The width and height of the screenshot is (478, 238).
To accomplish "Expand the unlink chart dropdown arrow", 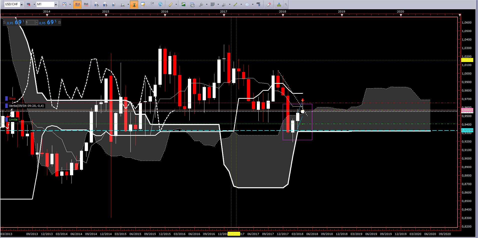I will click(34, 4).
